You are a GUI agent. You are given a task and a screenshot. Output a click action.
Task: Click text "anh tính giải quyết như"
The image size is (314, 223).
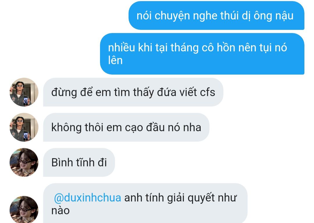[181, 198]
